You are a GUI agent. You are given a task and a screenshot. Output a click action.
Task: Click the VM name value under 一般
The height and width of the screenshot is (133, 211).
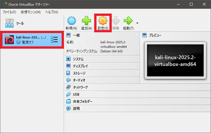tap(113, 44)
